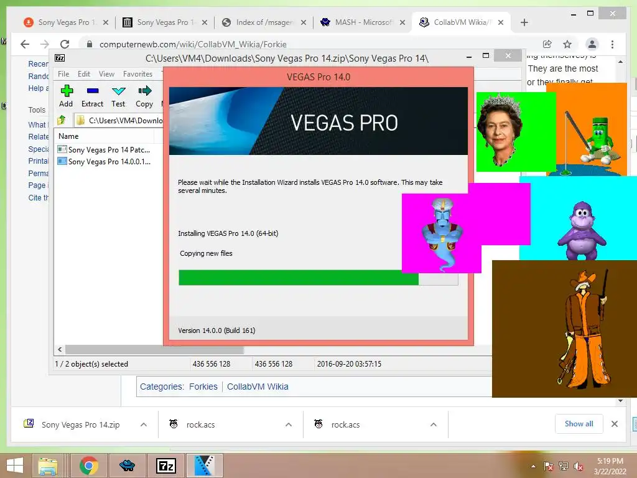Click the taskbar clock showing 5:19 PM
637x478 pixels.
[610, 466]
